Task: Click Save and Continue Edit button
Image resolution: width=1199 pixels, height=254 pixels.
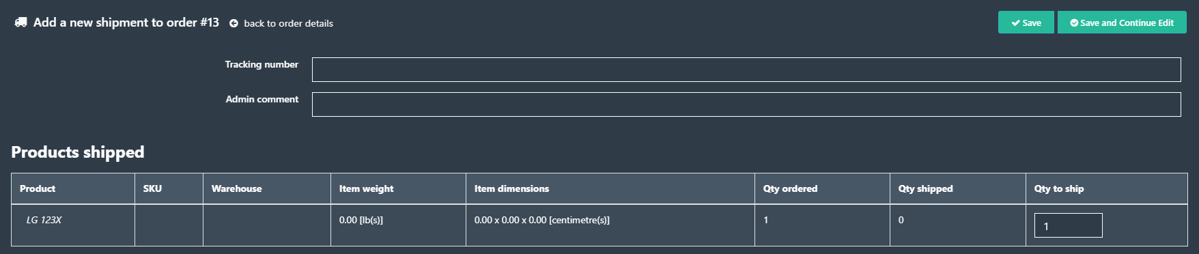Action: [x=1122, y=23]
